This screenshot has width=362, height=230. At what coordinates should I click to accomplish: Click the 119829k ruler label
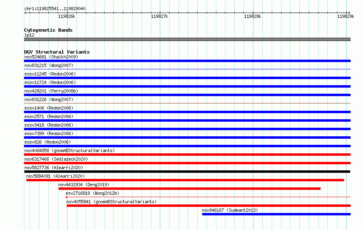(x=346, y=16)
